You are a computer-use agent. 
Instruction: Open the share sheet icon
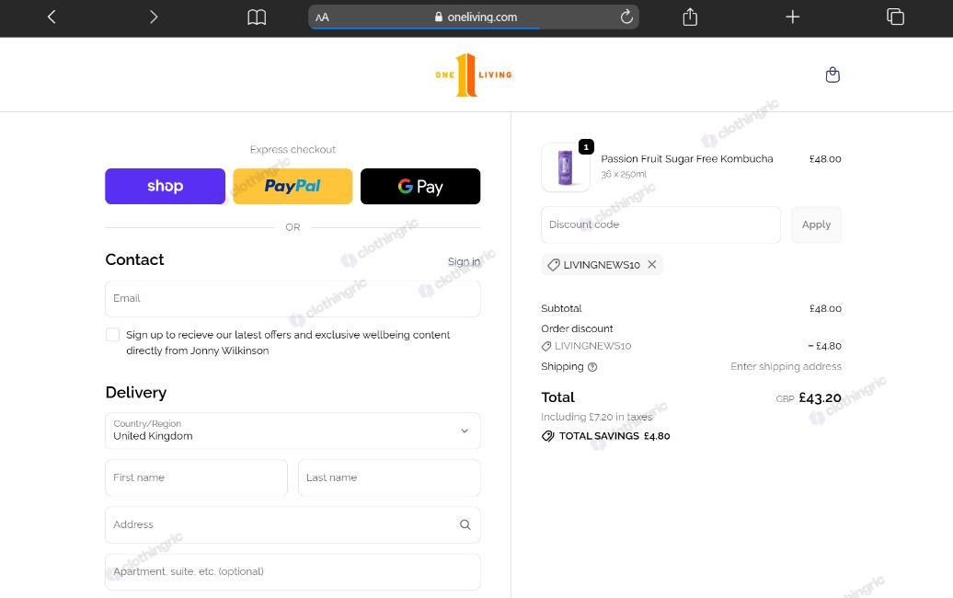690,17
